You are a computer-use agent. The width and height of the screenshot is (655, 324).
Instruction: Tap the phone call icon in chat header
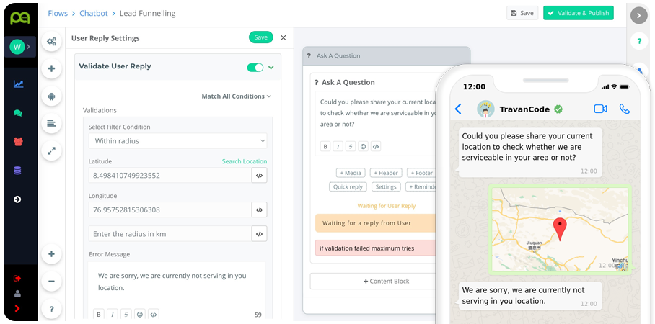pyautogui.click(x=625, y=109)
